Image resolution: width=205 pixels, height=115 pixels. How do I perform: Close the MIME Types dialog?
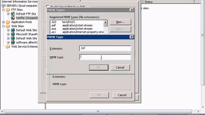click(x=132, y=10)
